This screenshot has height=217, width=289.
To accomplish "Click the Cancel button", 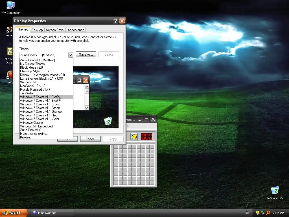I will coord(91,139).
